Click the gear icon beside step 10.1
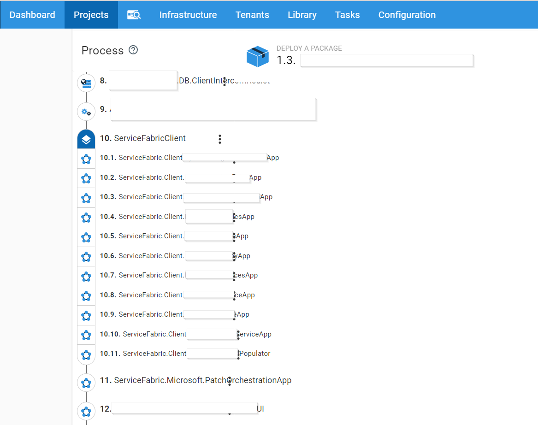 (x=86, y=159)
